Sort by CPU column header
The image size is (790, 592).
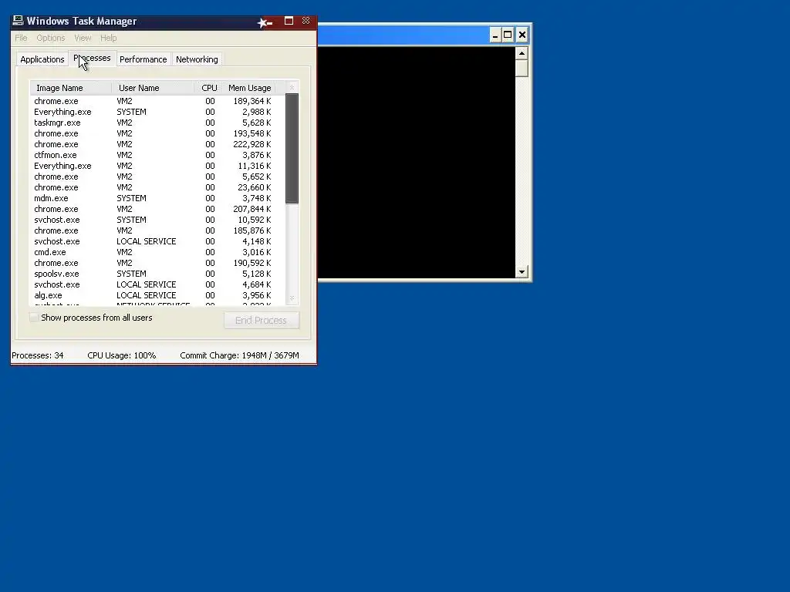[x=208, y=88]
